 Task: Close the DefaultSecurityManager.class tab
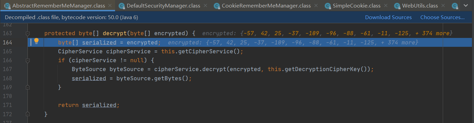(205, 6)
